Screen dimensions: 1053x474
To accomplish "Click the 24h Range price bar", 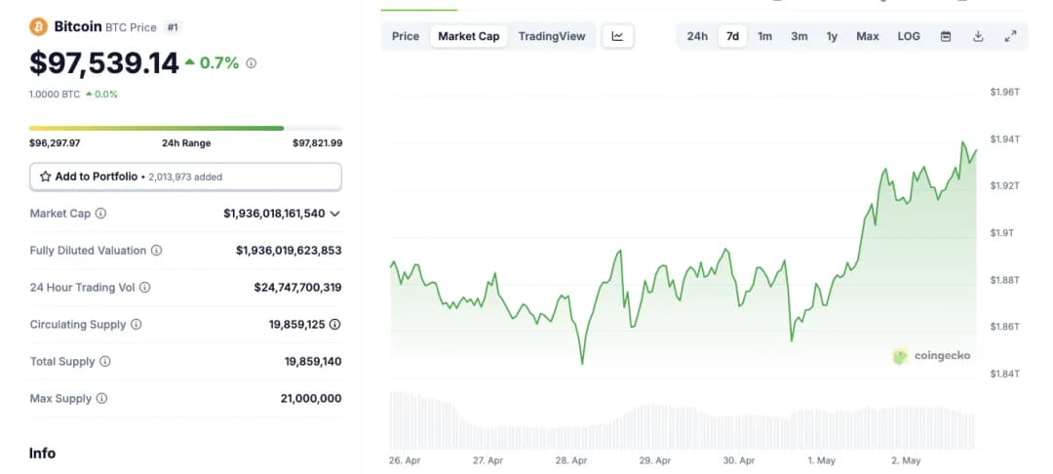I will (185, 128).
